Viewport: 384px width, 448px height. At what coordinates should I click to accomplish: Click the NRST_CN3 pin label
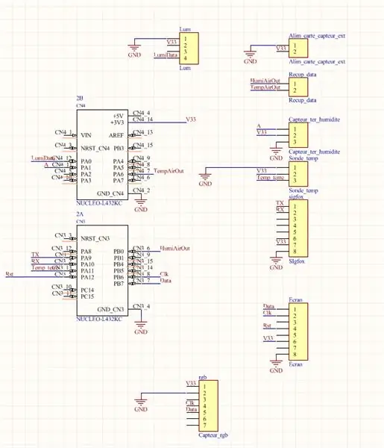pyautogui.click(x=95, y=238)
